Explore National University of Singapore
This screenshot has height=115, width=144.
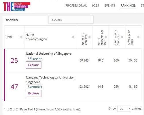pyautogui.click(x=34, y=65)
